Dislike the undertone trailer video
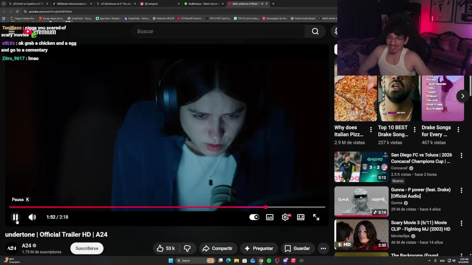Viewport: 472px width, 265px height. click(x=187, y=248)
